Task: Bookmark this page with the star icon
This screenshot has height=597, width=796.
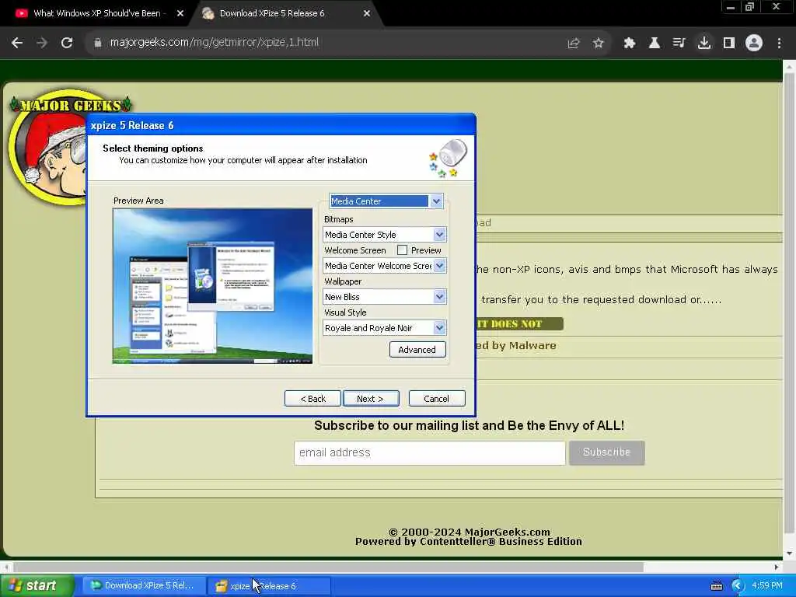Action: tap(599, 43)
